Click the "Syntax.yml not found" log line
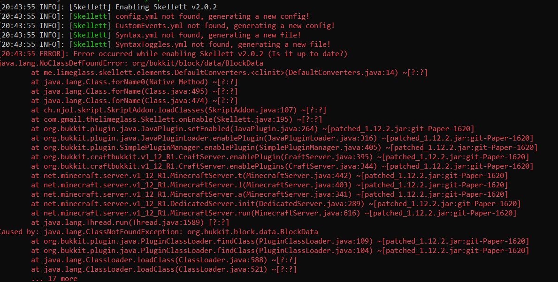The image size is (558, 282). click(208, 35)
